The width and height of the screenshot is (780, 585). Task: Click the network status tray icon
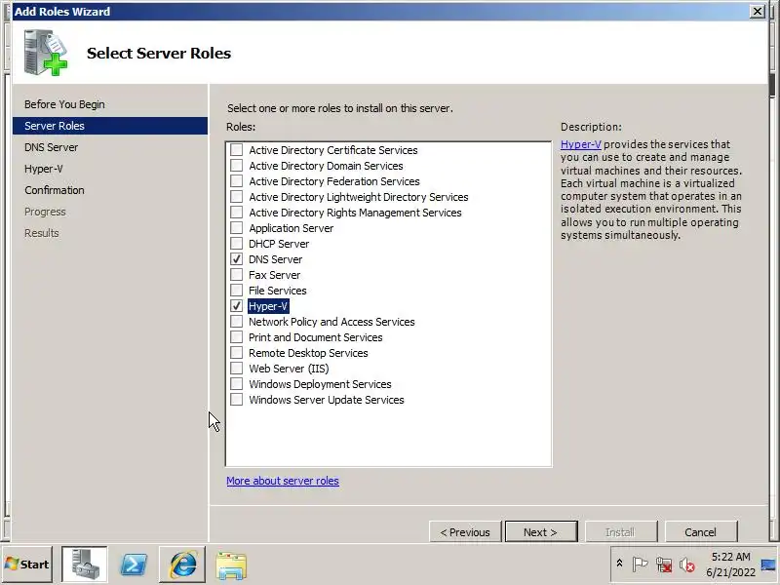(x=664, y=565)
